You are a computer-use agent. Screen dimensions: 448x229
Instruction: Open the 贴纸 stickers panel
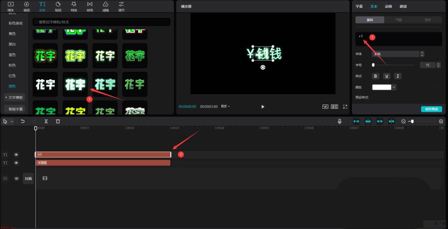coord(58,6)
